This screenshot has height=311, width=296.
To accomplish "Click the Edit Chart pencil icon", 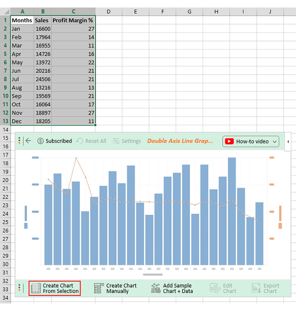I will click(x=215, y=288).
